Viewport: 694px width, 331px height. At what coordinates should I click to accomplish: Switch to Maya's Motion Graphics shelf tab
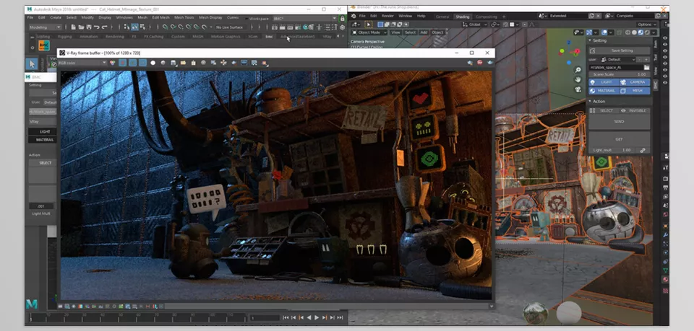[x=226, y=37]
